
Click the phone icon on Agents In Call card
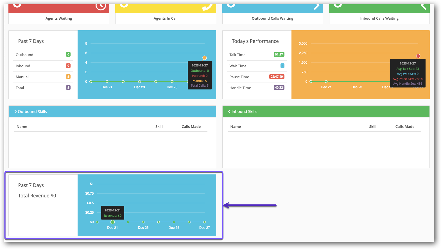pyautogui.click(x=207, y=6)
